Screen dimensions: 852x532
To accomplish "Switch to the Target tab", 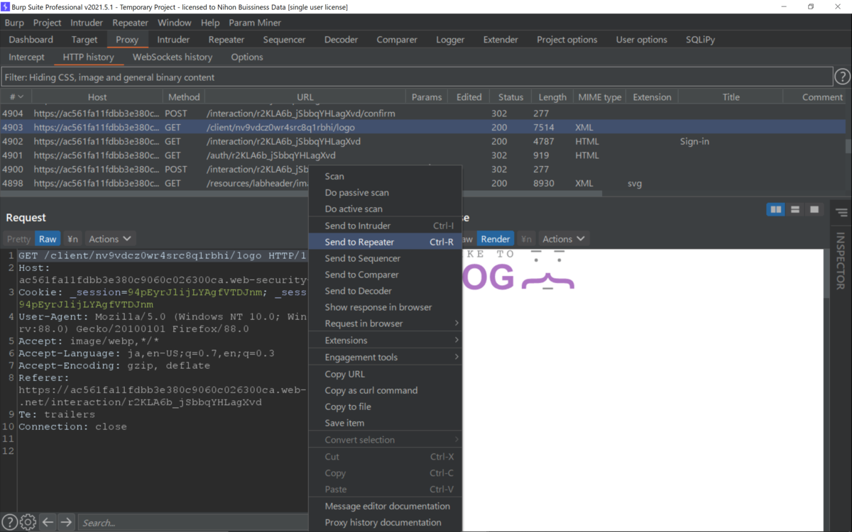I will (84, 40).
